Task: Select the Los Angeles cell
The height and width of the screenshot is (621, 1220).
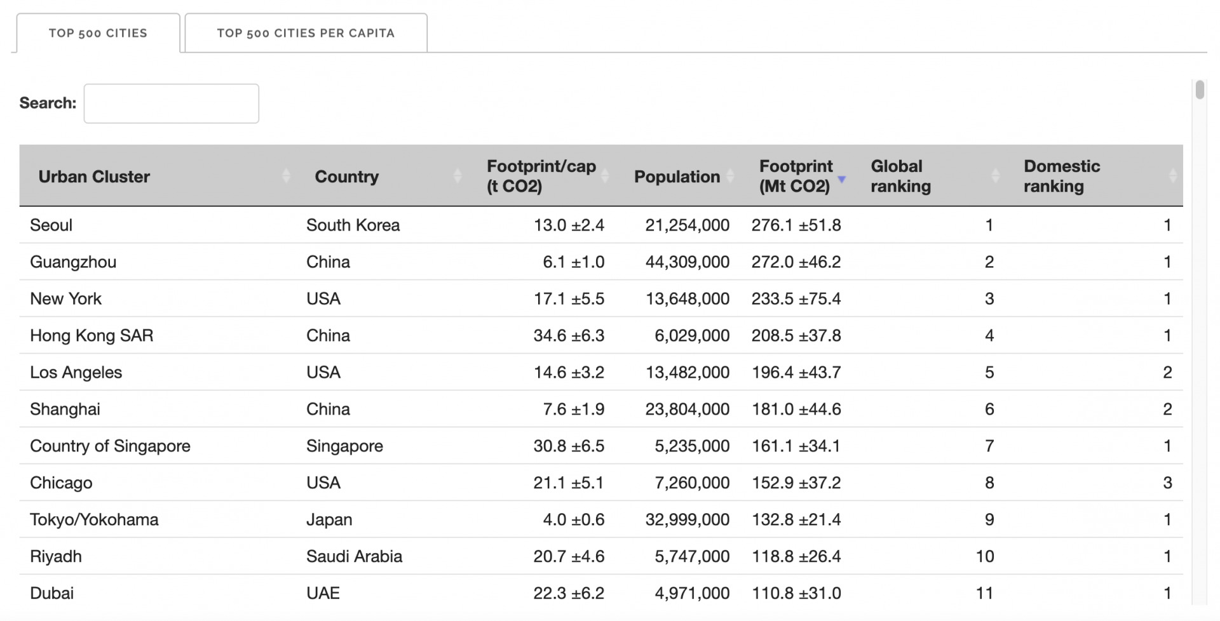Action: (x=76, y=372)
